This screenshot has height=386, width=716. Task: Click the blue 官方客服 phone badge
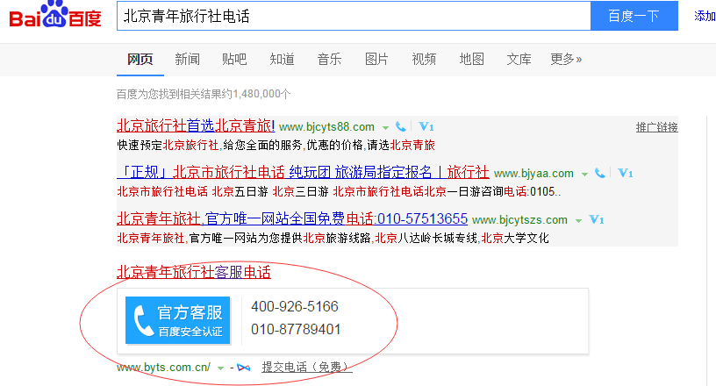[x=177, y=319]
